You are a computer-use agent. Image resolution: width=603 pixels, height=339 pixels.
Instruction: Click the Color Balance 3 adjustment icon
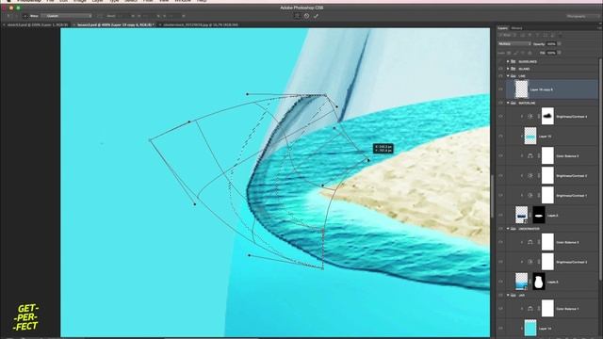coord(530,156)
